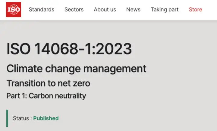Viewport: 217px width, 131px height.
Task: Click the word management in the title
Action: 115,69
